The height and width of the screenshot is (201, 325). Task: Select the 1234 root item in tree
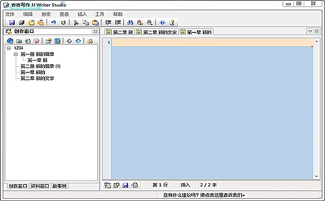[x=18, y=48]
